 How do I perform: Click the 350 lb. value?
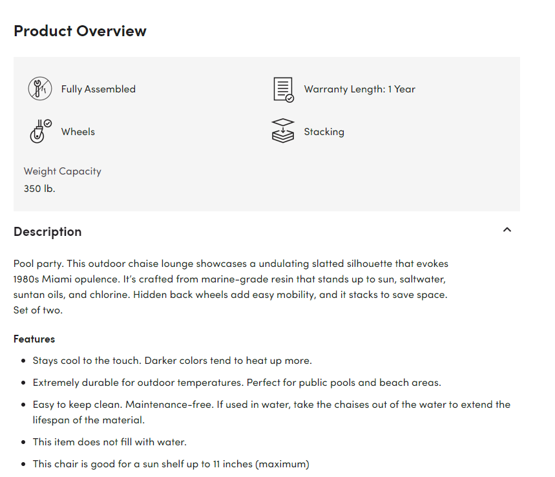coord(39,188)
